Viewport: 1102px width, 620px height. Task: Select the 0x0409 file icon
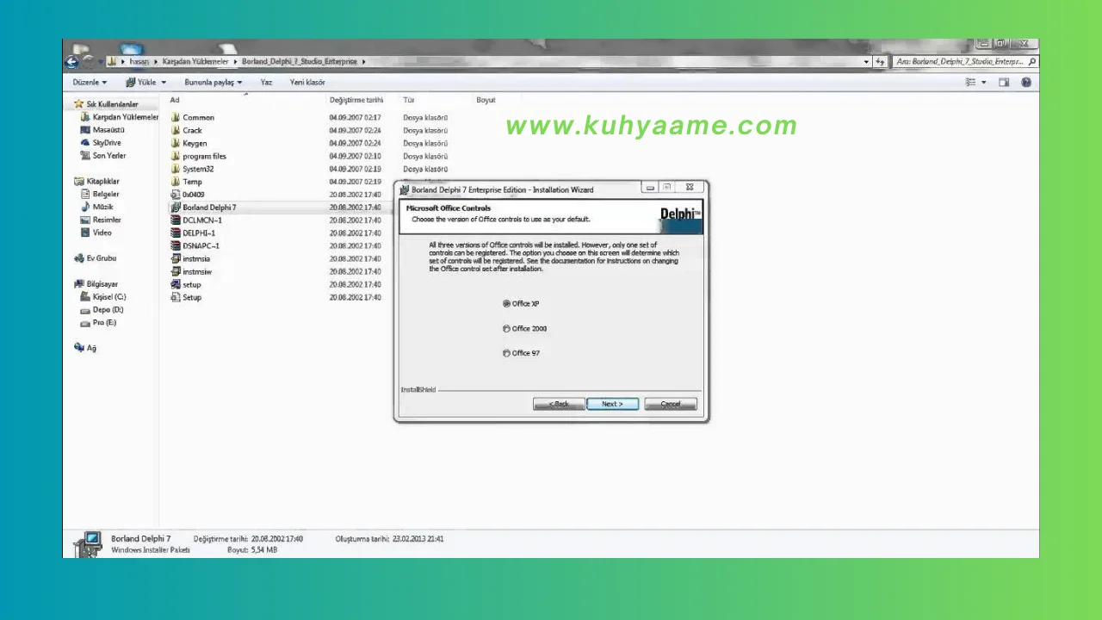[x=175, y=195]
